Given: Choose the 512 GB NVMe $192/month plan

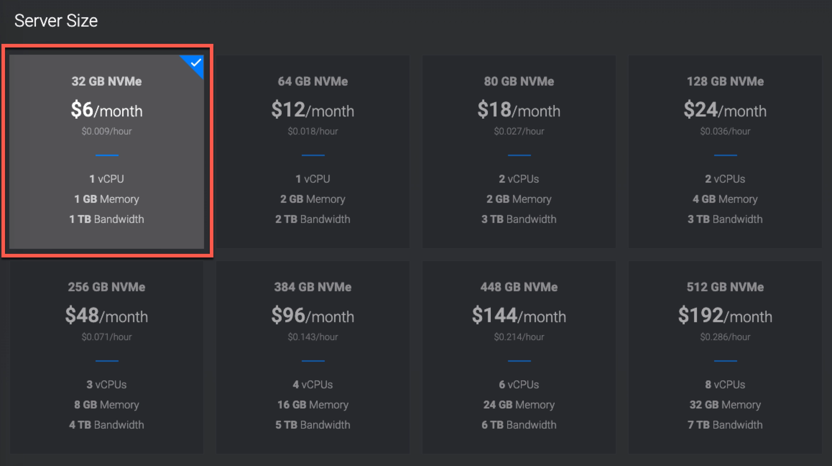Looking at the screenshot, I should click(725, 357).
